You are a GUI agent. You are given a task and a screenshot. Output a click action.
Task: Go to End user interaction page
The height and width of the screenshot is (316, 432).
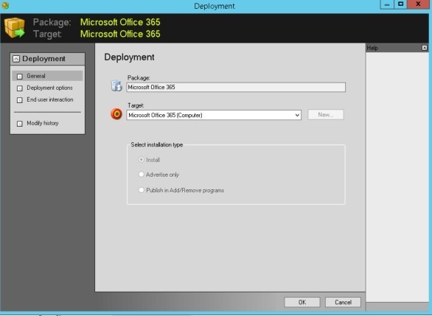50,99
